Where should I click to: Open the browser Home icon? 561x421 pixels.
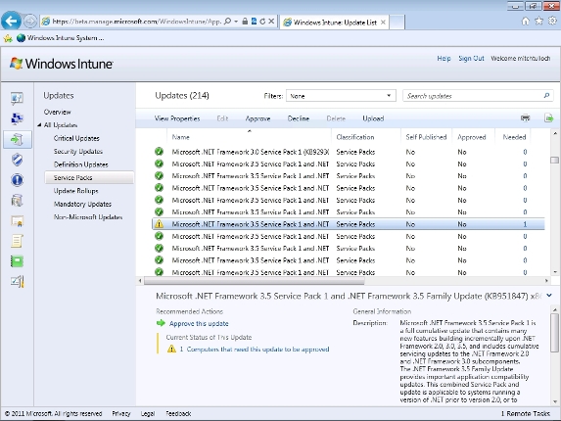coord(525,22)
